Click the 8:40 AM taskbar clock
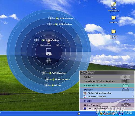Viewport: 135px width, 116px height. click(x=129, y=114)
